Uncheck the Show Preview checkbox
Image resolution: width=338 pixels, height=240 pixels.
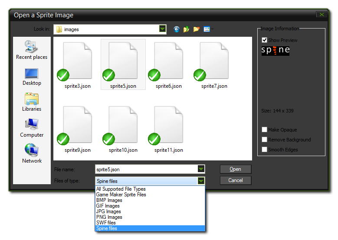click(x=265, y=40)
